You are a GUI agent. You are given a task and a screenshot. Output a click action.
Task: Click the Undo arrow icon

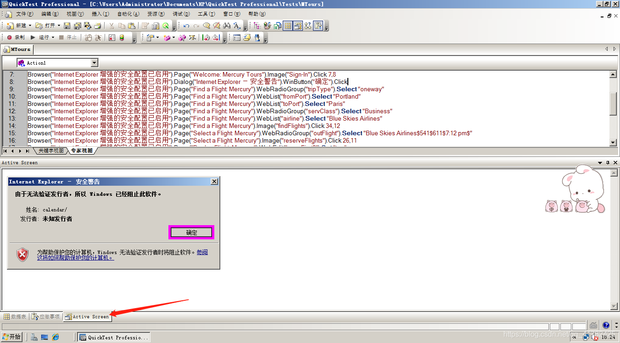point(186,26)
